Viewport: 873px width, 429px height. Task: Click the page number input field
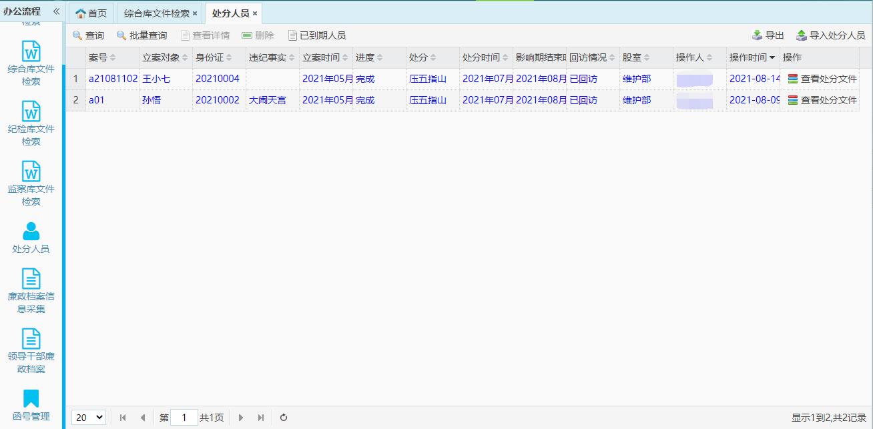tap(184, 417)
